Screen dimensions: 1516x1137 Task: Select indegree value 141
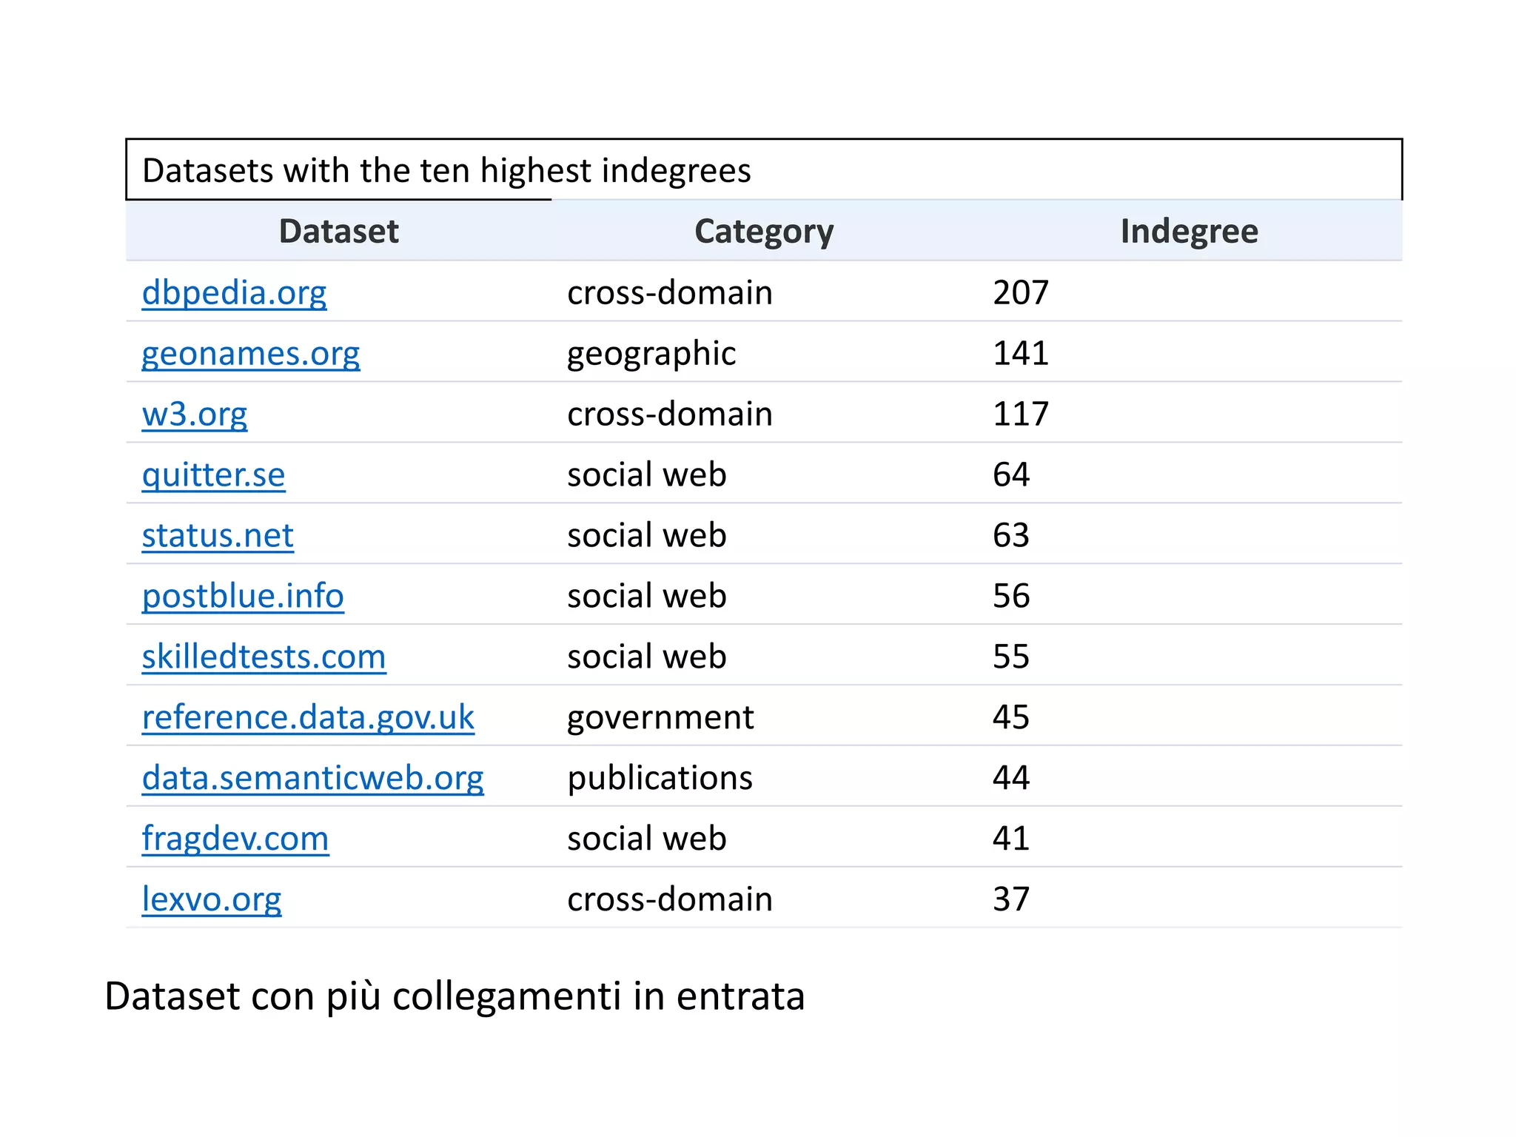point(1021,354)
